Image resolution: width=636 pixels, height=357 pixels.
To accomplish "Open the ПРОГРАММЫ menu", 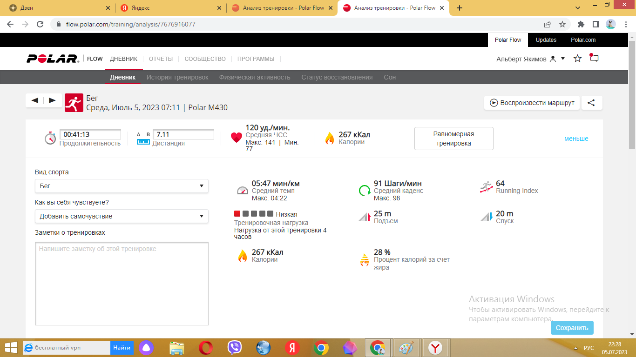I will pyautogui.click(x=256, y=59).
